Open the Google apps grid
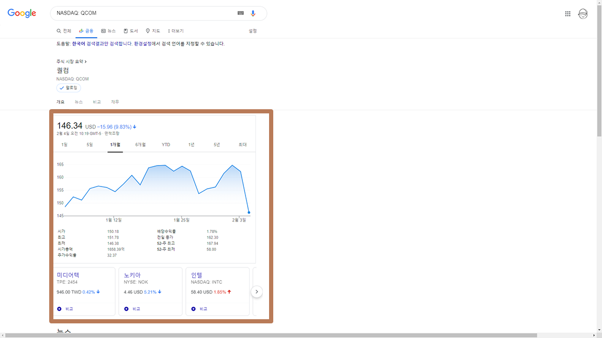Screen dimensions: 602x338 [x=567, y=14]
